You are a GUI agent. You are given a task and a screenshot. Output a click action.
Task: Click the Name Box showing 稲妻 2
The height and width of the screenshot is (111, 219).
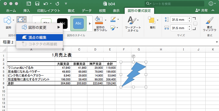(x=8, y=42)
